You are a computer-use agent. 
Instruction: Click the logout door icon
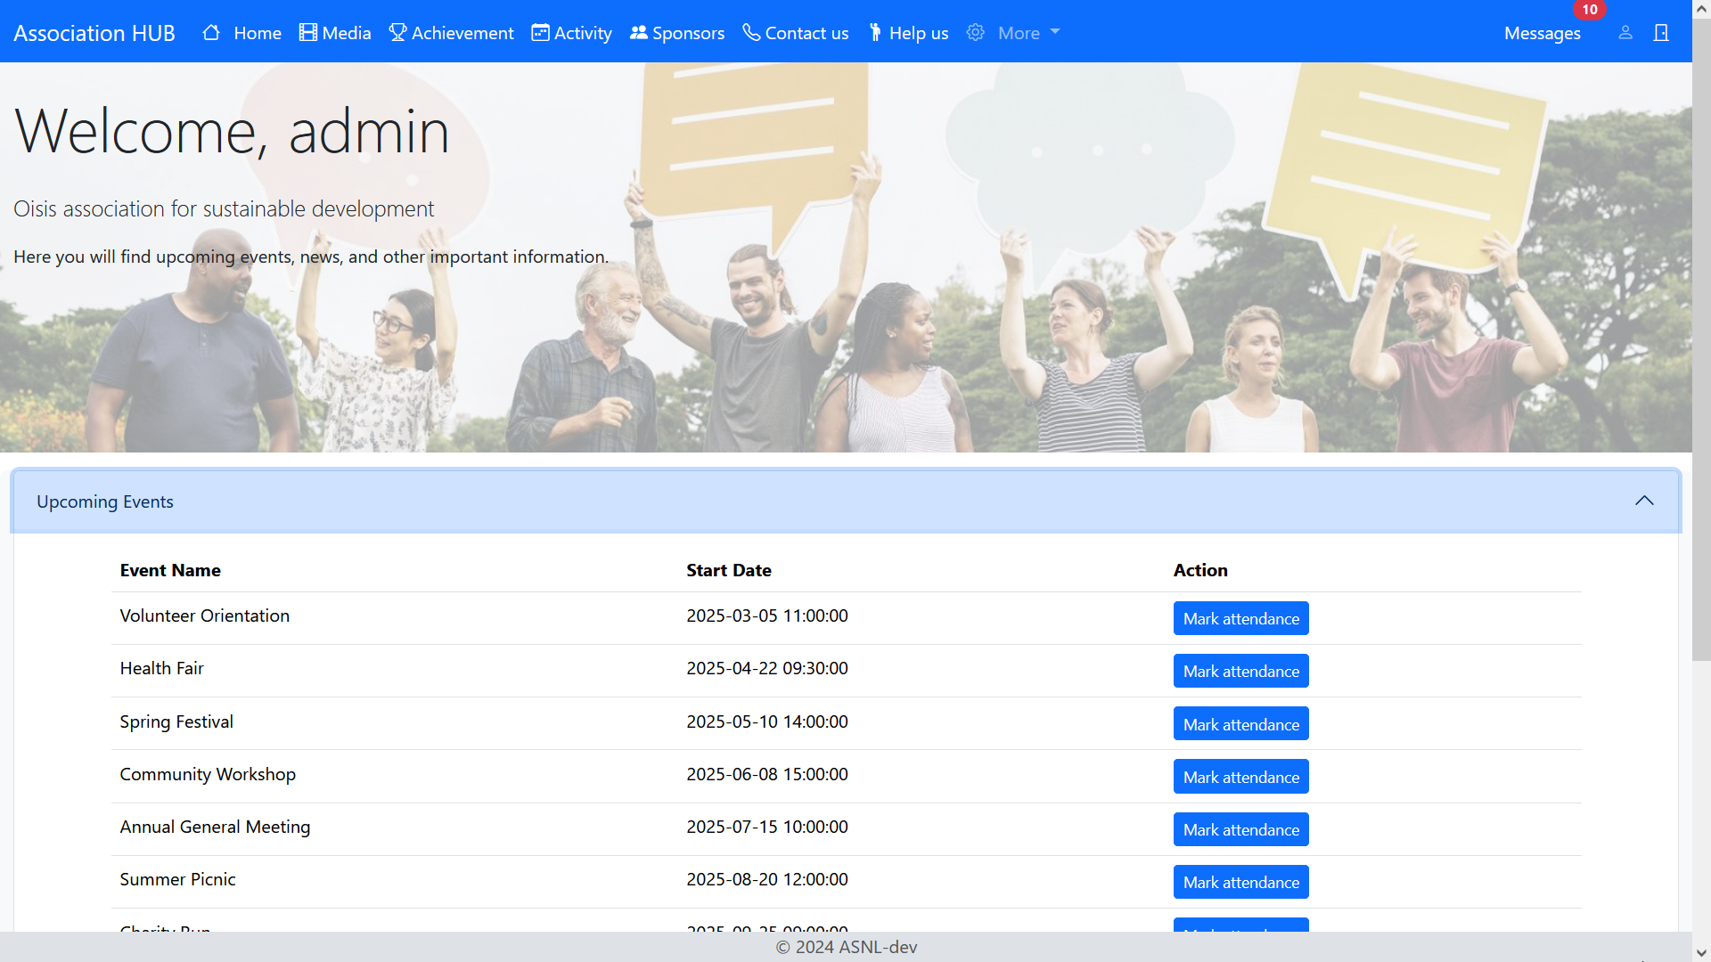(x=1661, y=33)
